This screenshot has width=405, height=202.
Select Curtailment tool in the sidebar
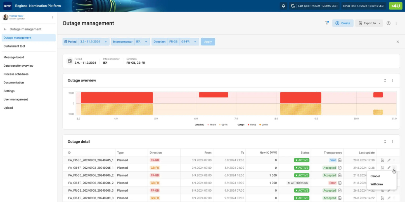14,46
